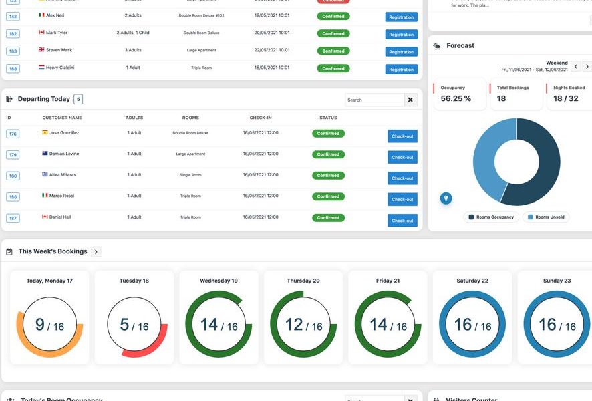
Task: Sort by CHECK-IN column header
Action: click(261, 118)
